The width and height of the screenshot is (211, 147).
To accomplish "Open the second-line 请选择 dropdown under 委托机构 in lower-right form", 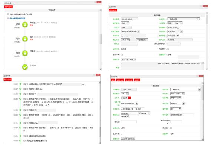I will (125, 116).
